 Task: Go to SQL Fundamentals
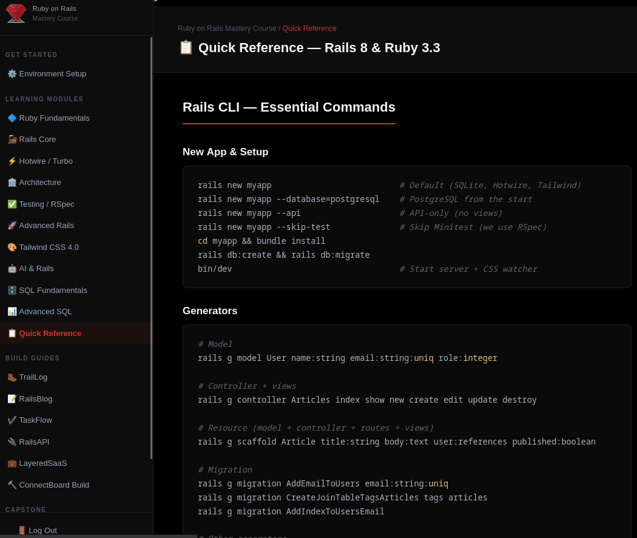[75, 291]
